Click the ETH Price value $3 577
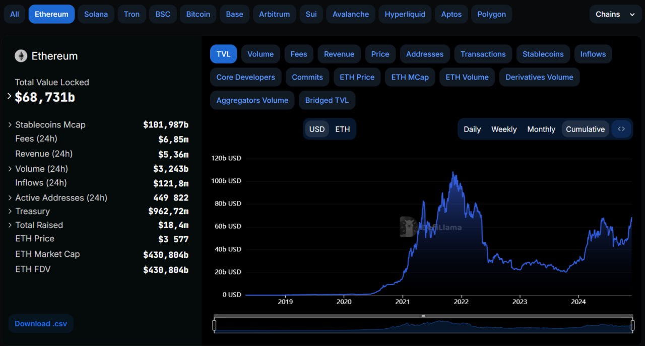The height and width of the screenshot is (346, 645). click(x=173, y=239)
